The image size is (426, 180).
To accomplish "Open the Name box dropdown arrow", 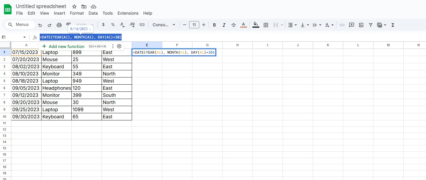I will 24,37.
